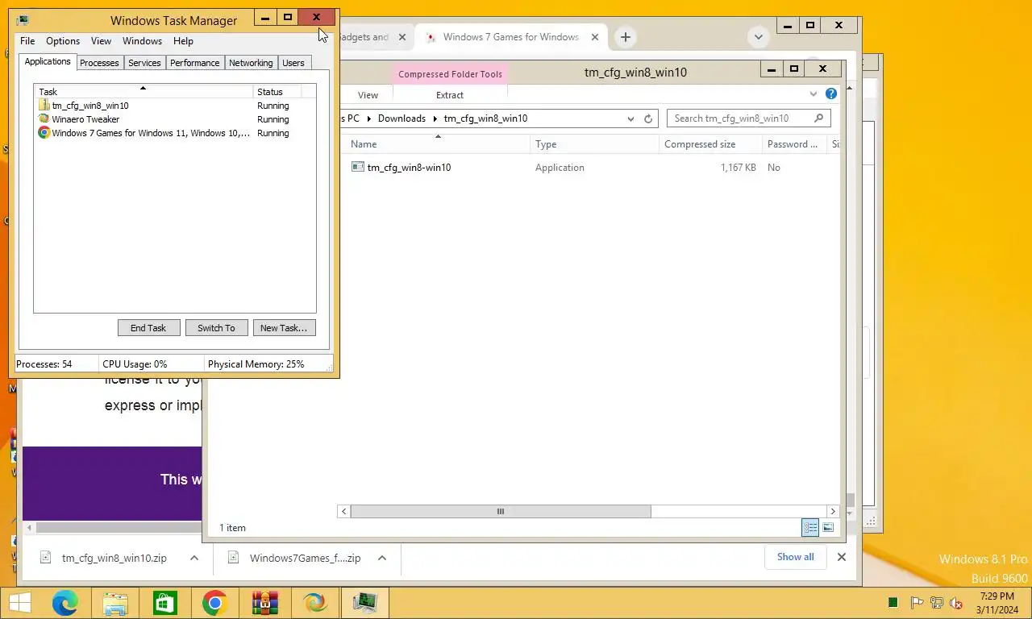Select the tm_cfg_win8_win10 folder icon in task list
The width and height of the screenshot is (1032, 619).
(44, 106)
